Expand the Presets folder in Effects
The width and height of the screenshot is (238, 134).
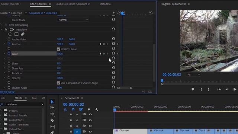[x=1, y=111]
